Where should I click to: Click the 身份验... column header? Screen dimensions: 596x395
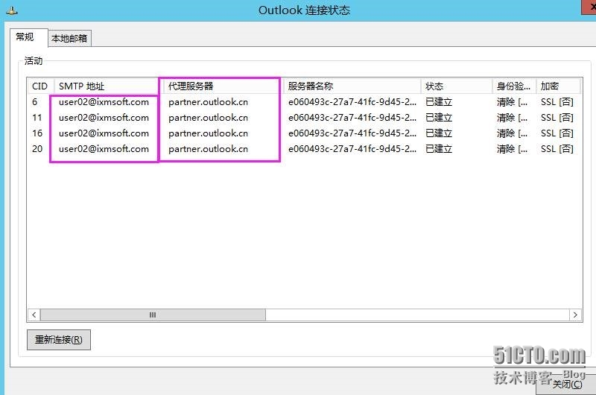(514, 86)
